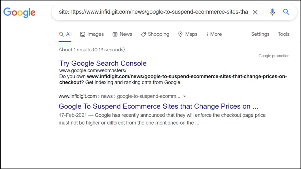
Task: Open search Tools
Action: [x=283, y=34]
